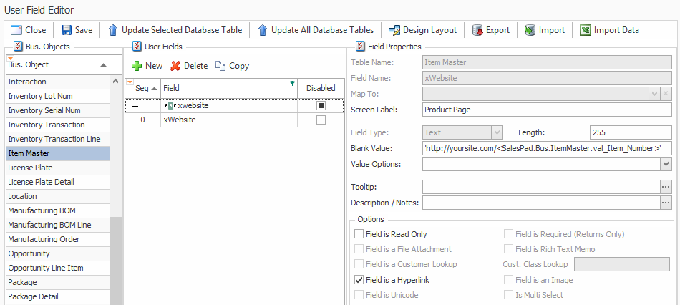Viewport: 680px width, 305px height.
Task: Click the Screen Label input field
Action: pos(547,110)
